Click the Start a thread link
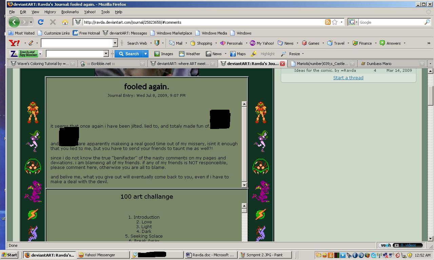 pyautogui.click(x=348, y=78)
